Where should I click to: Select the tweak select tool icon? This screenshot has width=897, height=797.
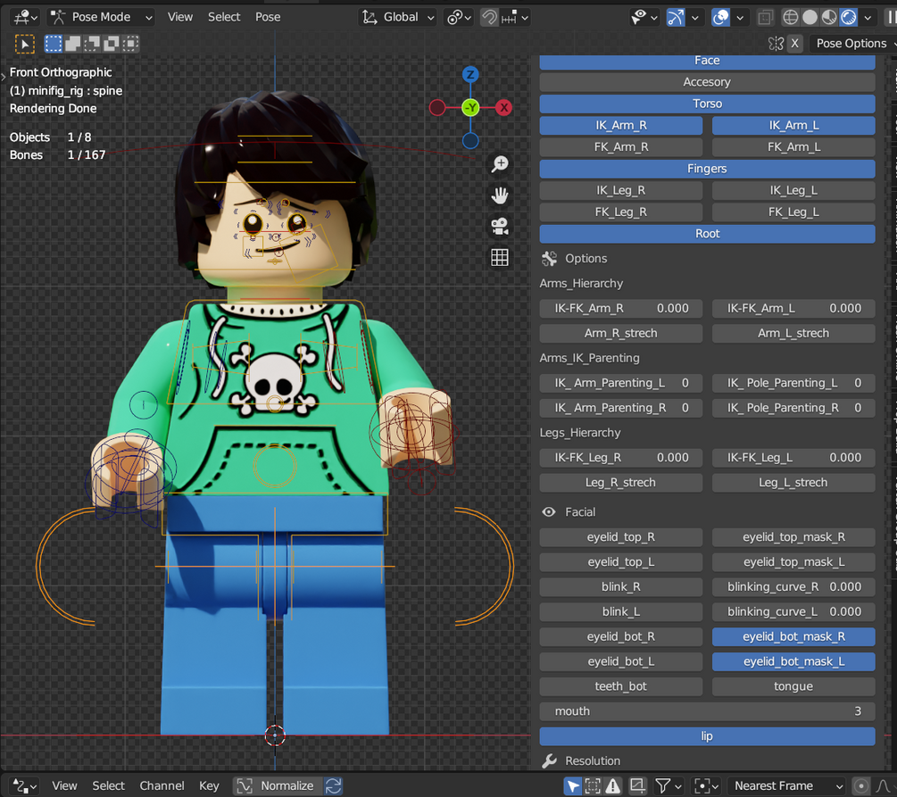tap(25, 44)
